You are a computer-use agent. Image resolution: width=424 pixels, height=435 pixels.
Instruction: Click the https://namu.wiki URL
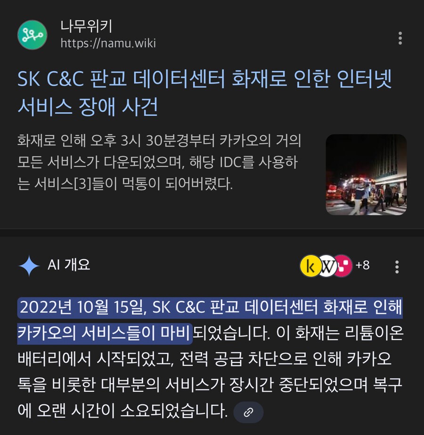[x=108, y=43]
